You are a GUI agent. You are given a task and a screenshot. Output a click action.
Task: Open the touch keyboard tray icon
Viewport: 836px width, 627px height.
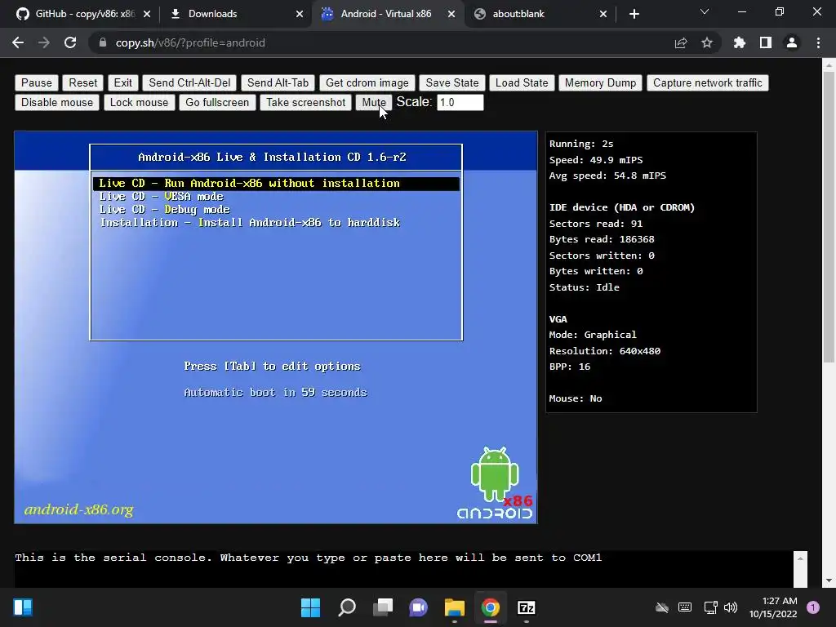(685, 607)
